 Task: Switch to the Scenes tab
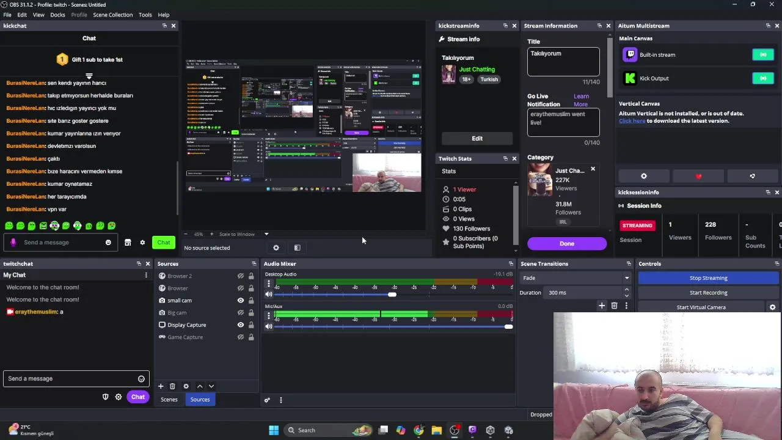(169, 400)
